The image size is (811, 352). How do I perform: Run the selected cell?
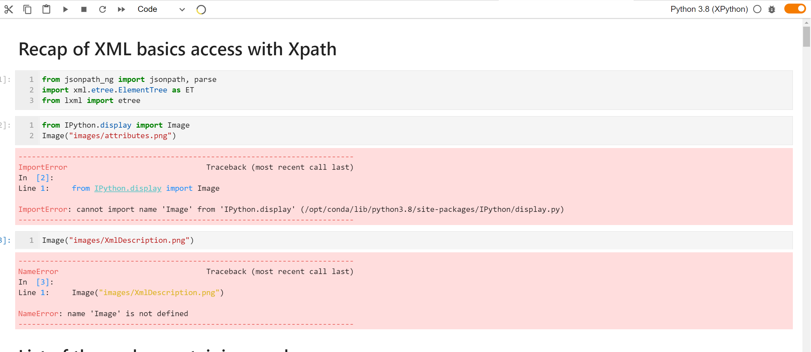coord(65,9)
